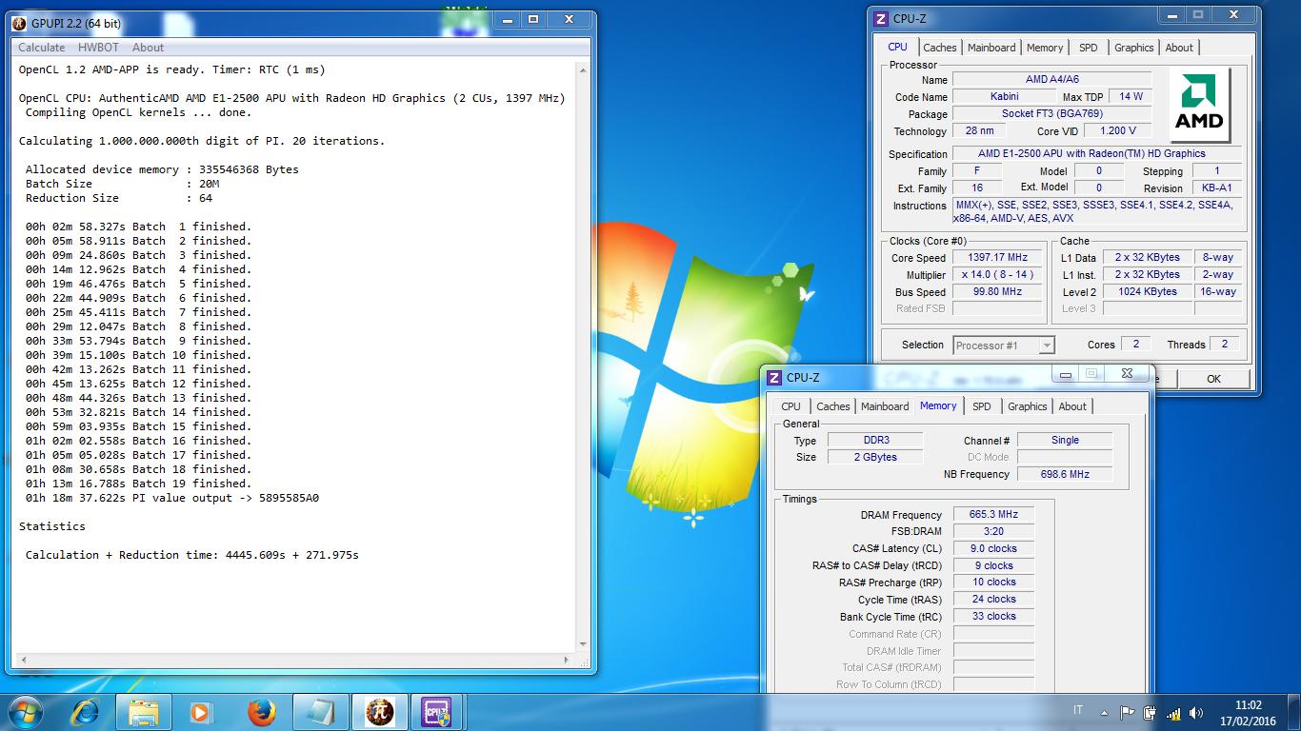Switch to CPU-Z via its taskbar icon

pyautogui.click(x=439, y=711)
